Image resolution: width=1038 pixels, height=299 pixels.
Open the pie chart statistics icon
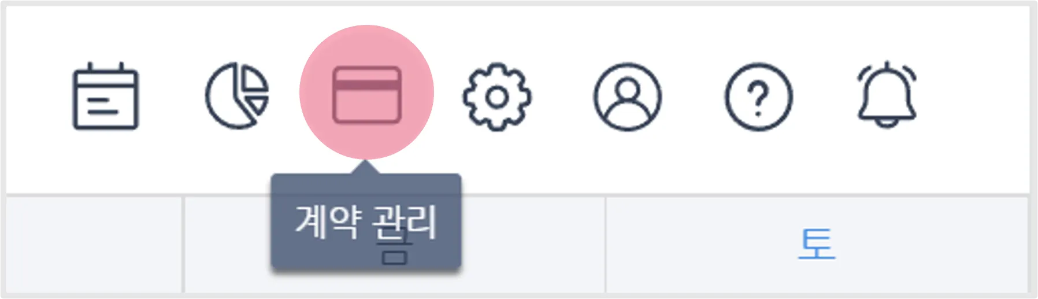point(237,95)
